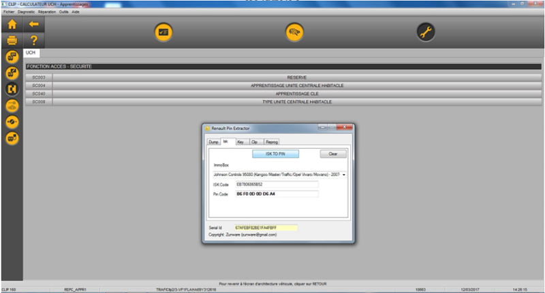545x293 pixels.
Task: Click the SC004 code label
Action: (39, 86)
